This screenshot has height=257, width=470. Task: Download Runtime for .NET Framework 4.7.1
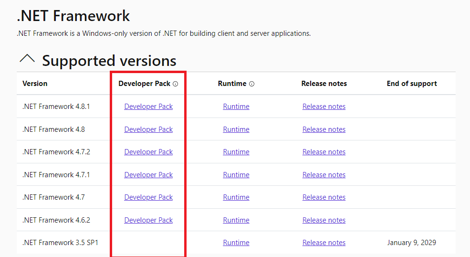pos(236,175)
